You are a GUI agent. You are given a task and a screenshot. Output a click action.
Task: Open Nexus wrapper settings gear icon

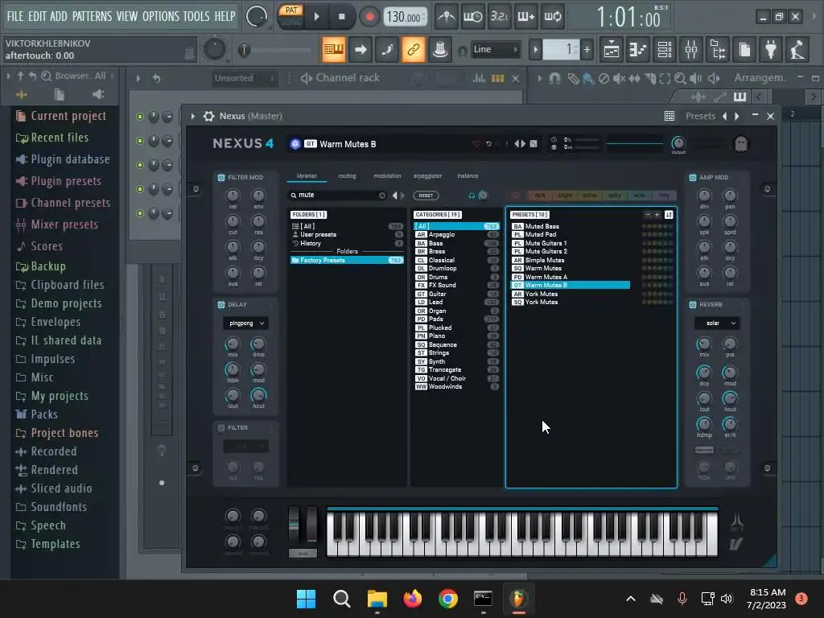pos(208,116)
